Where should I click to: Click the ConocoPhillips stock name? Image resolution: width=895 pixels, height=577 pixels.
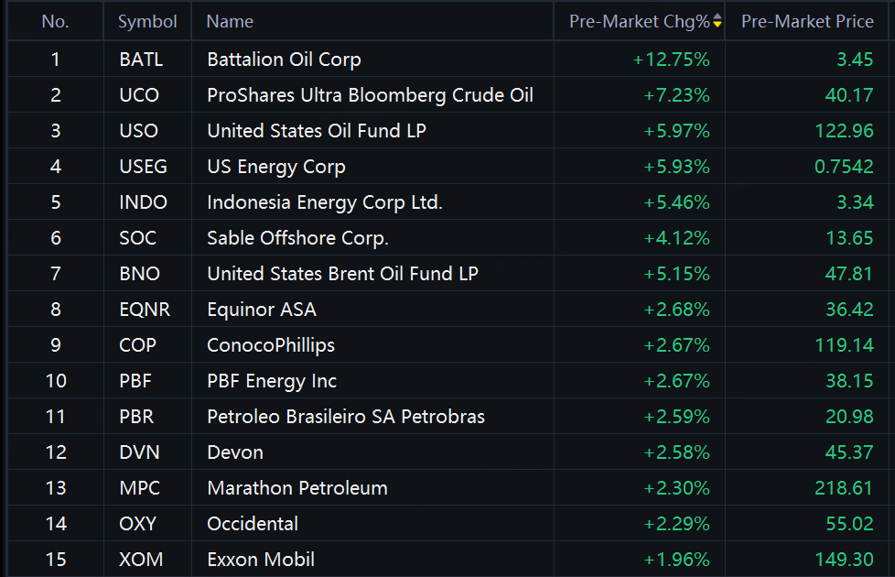point(271,345)
